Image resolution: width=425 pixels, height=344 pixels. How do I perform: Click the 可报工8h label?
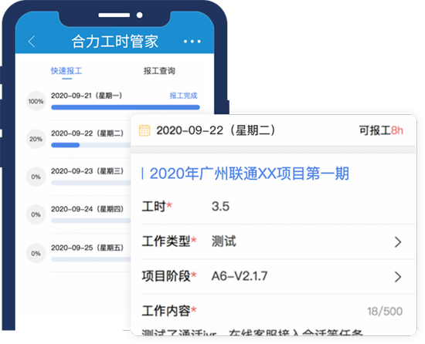pos(381,130)
